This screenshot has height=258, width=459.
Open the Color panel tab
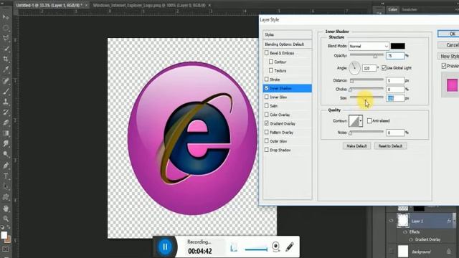tap(392, 9)
